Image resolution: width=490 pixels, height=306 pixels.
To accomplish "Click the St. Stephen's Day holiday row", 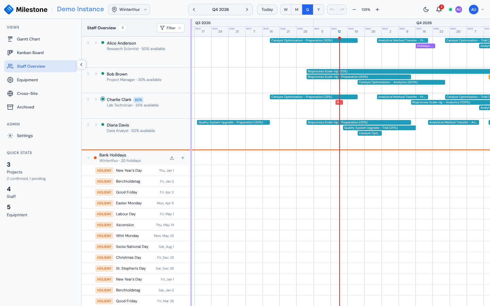I will point(136,269).
